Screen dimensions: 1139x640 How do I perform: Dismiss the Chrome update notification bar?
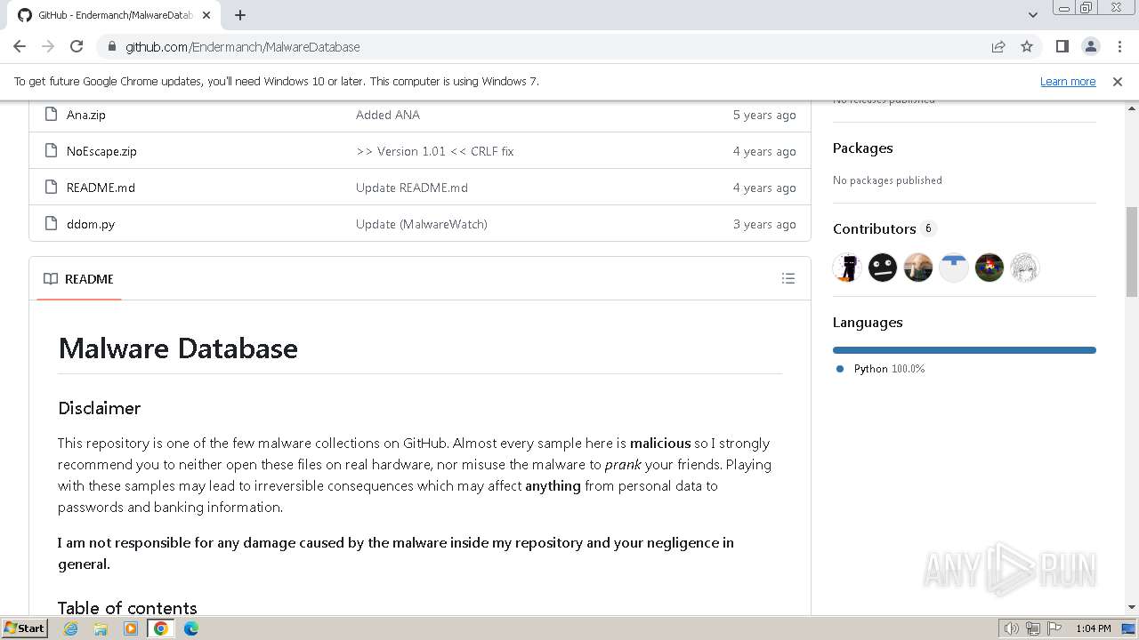click(1118, 82)
